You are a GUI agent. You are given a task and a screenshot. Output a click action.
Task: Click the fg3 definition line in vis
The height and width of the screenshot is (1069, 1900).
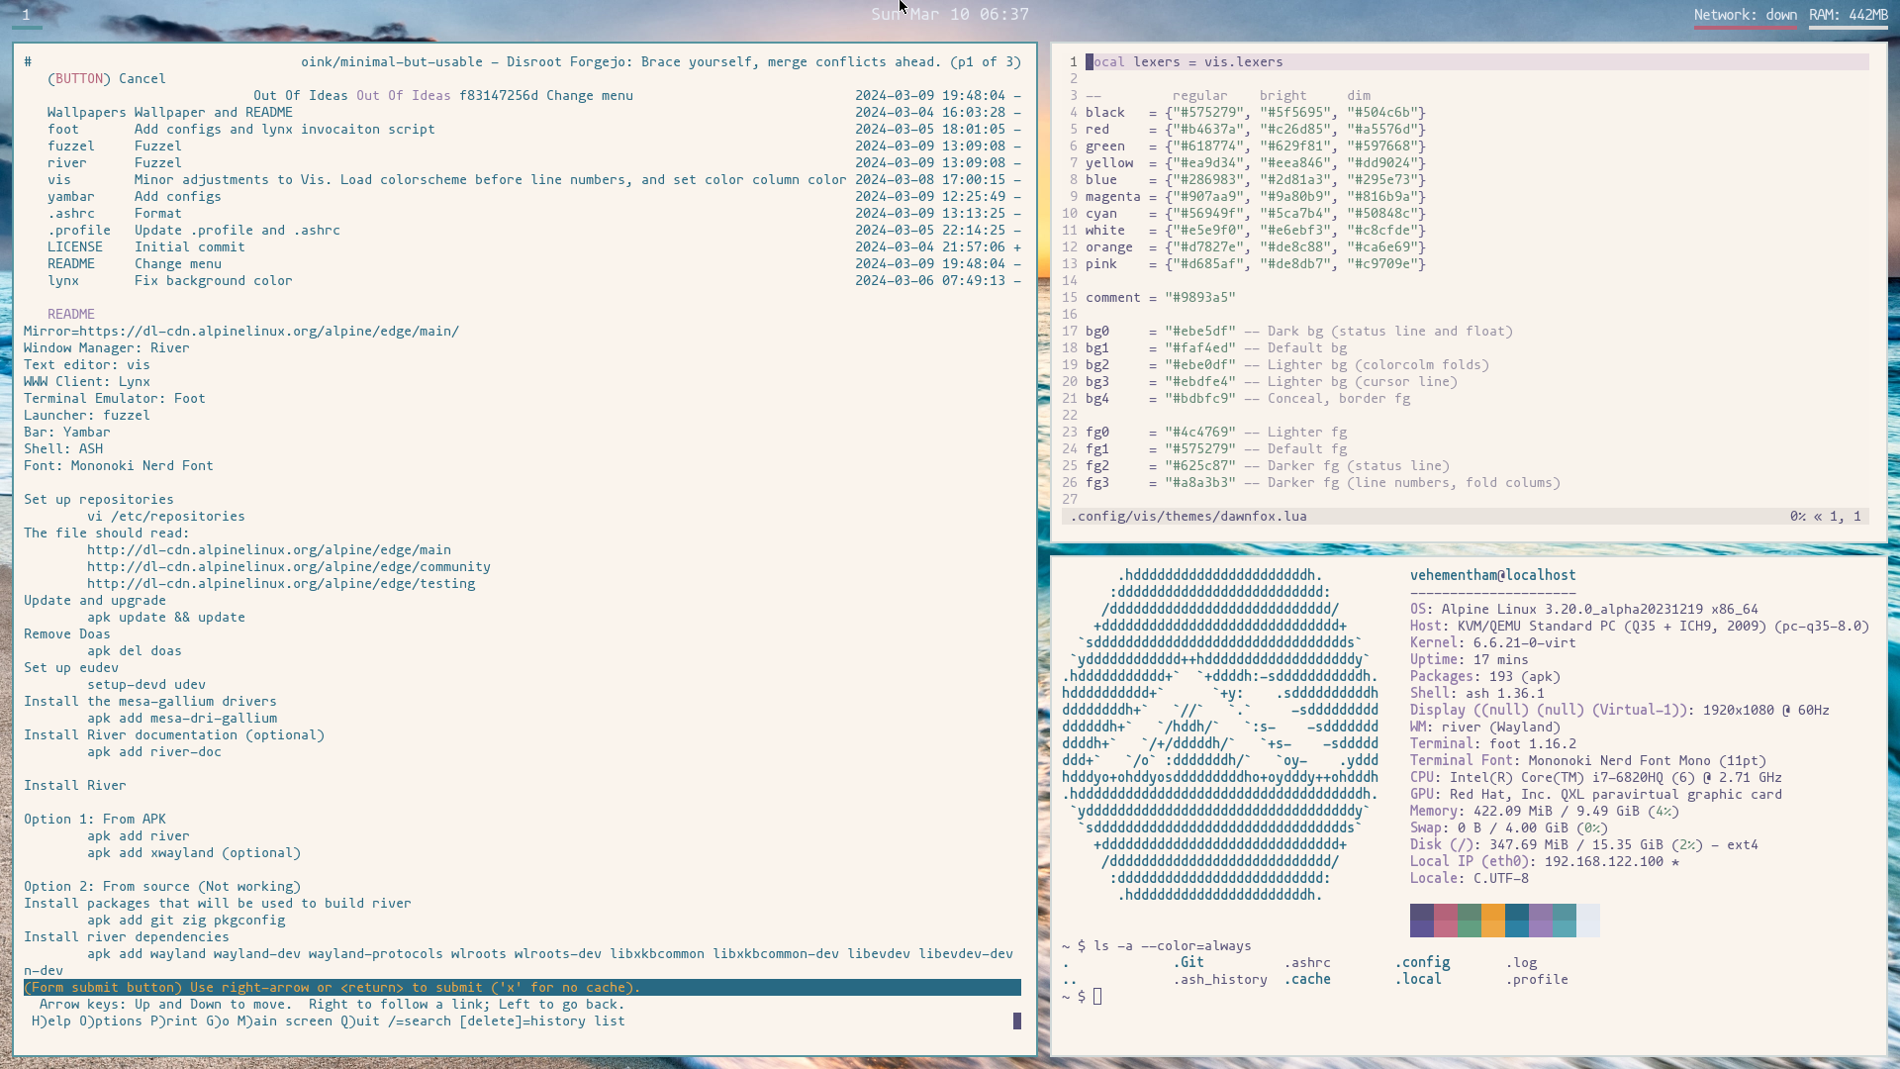click(x=1323, y=483)
